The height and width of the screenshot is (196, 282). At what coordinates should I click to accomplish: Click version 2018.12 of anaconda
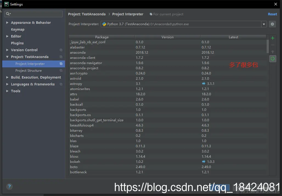pyautogui.click(x=142, y=52)
